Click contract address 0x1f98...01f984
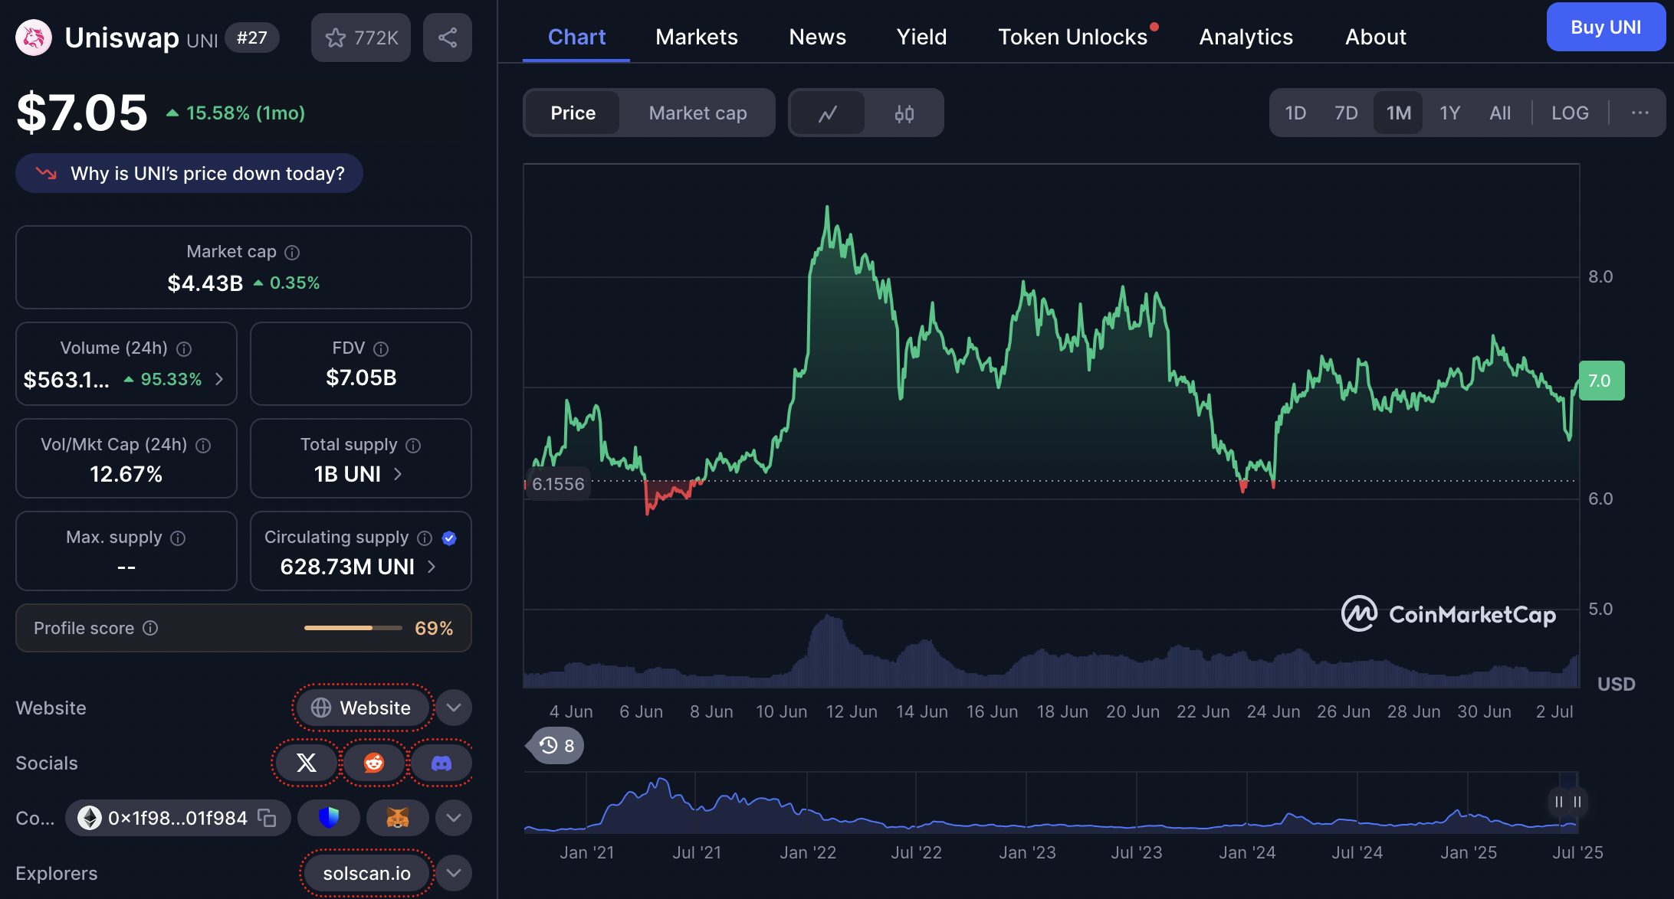The height and width of the screenshot is (899, 1674). pyautogui.click(x=178, y=818)
